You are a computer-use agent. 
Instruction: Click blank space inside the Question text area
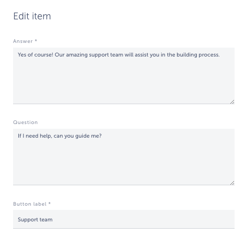(x=124, y=162)
